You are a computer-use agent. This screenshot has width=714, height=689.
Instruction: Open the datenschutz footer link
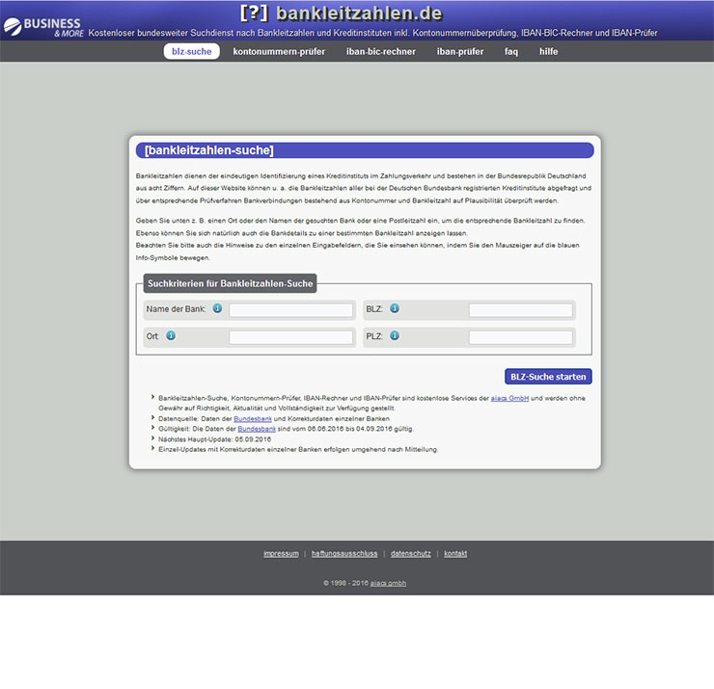[411, 553]
